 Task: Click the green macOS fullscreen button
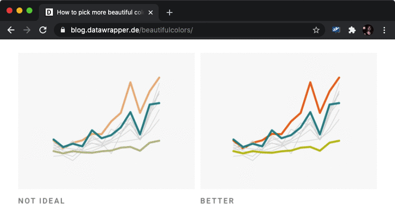(x=29, y=10)
